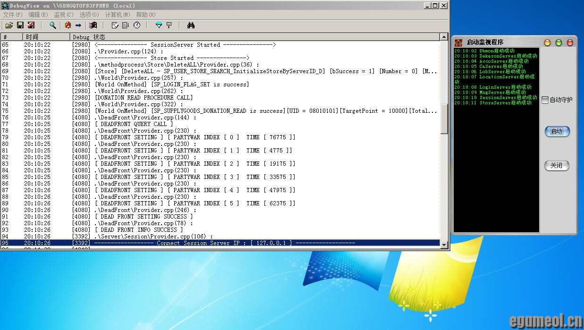Click the scrollbar up arrow in log list
This screenshot has height=330, width=584.
444,37
